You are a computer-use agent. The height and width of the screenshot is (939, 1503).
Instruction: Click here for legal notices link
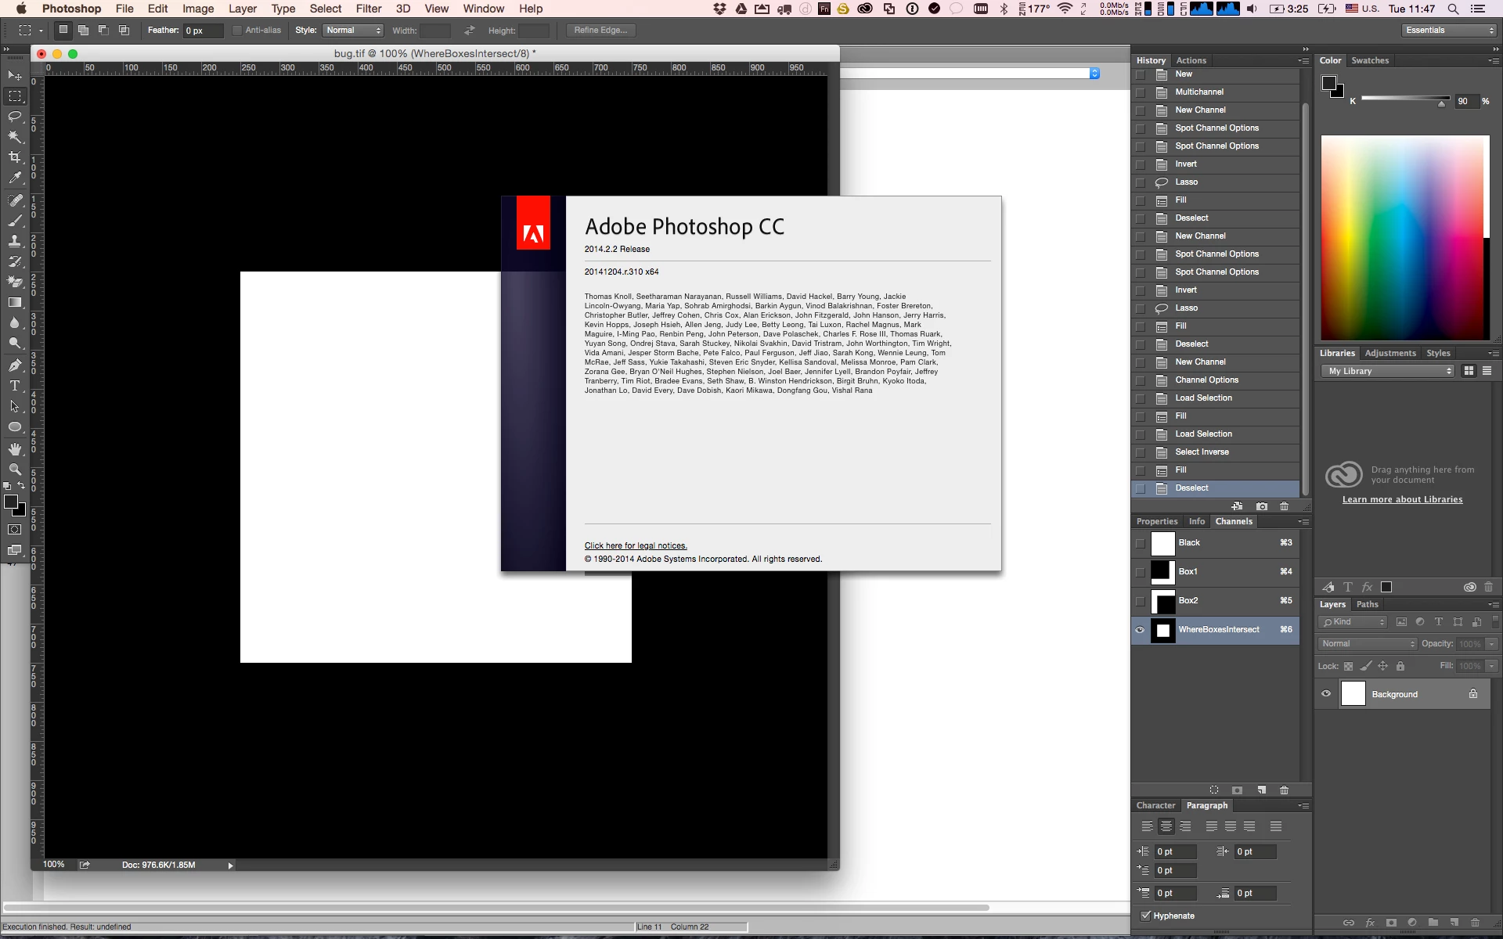[x=635, y=545]
